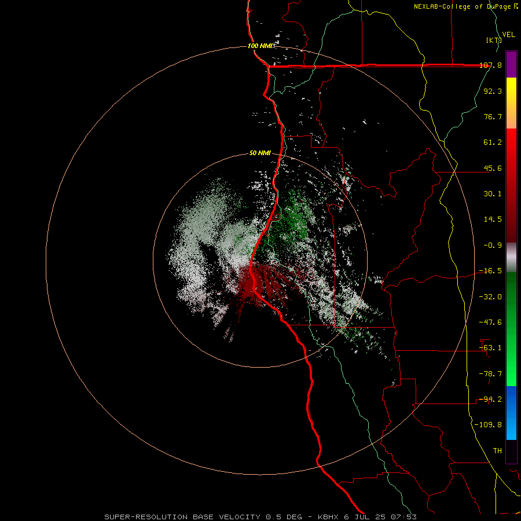Select the -63.1 legend value

click(490, 348)
